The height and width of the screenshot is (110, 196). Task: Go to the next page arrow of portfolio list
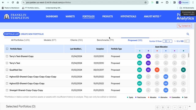coord(188,41)
